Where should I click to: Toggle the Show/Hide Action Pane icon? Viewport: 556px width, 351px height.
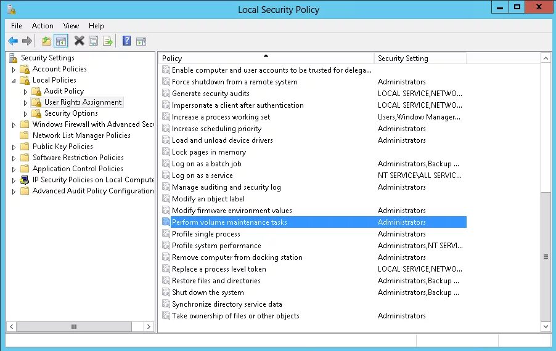click(x=141, y=41)
